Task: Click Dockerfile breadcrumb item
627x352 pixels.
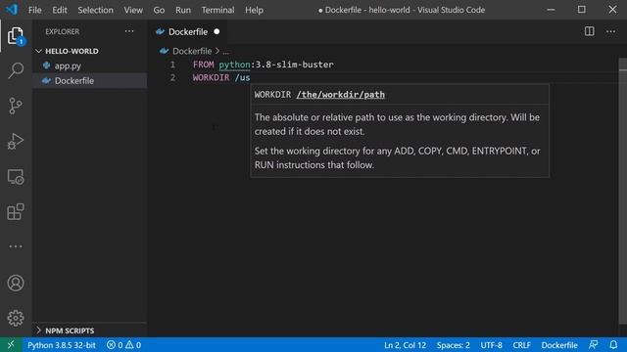Action: (x=192, y=51)
